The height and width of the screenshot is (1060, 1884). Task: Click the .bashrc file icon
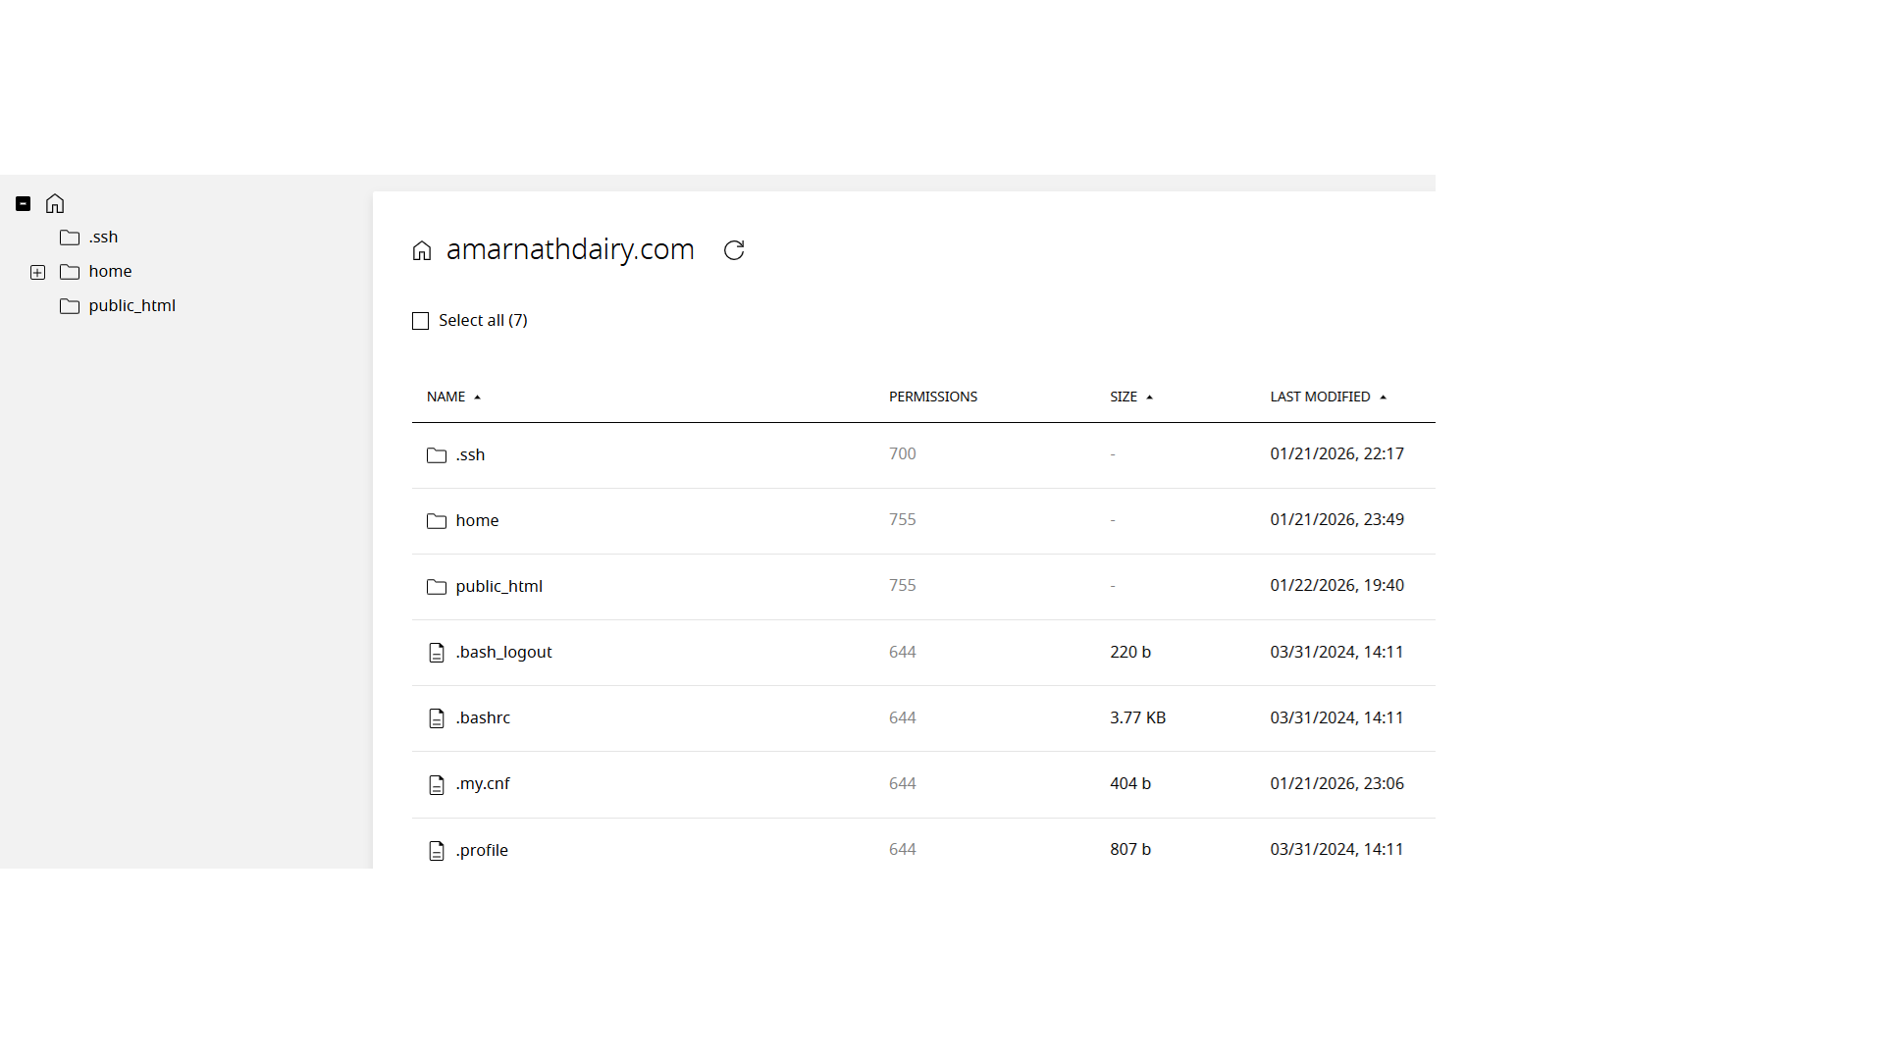click(437, 718)
